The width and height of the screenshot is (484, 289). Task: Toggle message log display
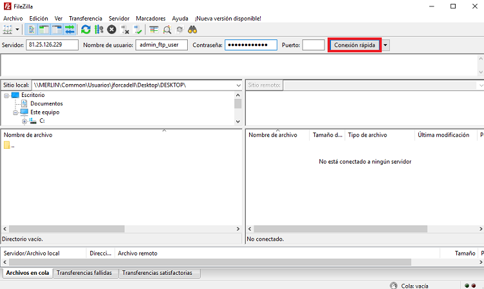click(x=31, y=30)
